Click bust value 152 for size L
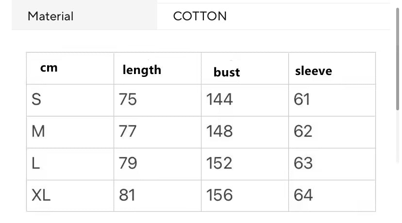 point(219,163)
